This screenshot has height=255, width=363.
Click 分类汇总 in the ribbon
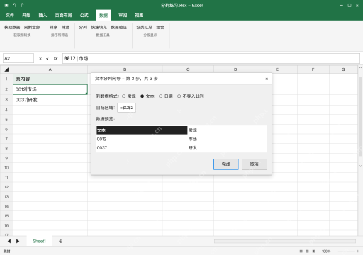point(144,28)
